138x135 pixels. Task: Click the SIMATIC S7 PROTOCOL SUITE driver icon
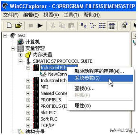[28, 61]
